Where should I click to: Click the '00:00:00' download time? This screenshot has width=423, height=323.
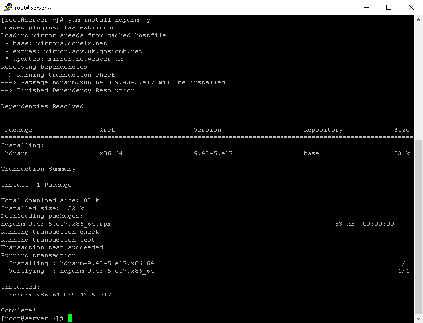(x=378, y=224)
